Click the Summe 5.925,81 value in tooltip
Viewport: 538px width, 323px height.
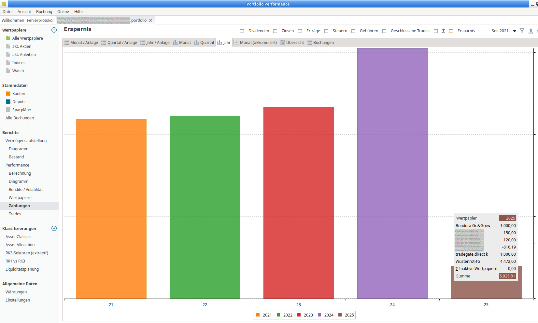(x=507, y=276)
